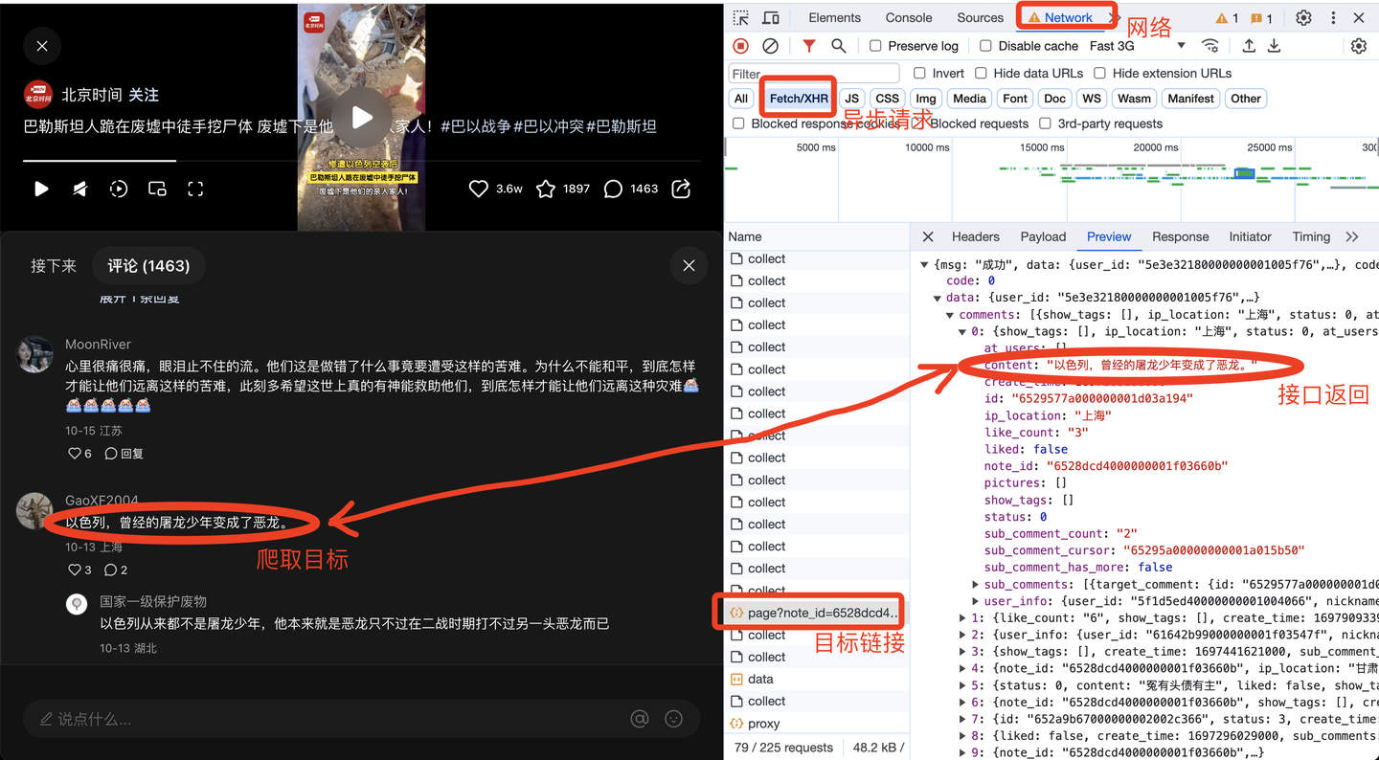This screenshot has height=760, width=1379.
Task: Open the Sources tab
Action: (x=981, y=18)
